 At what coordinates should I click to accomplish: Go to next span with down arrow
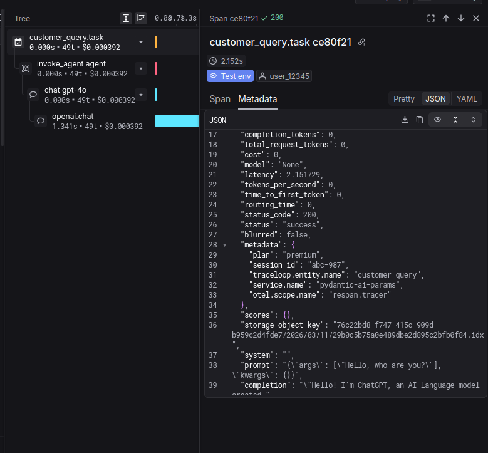[461, 18]
